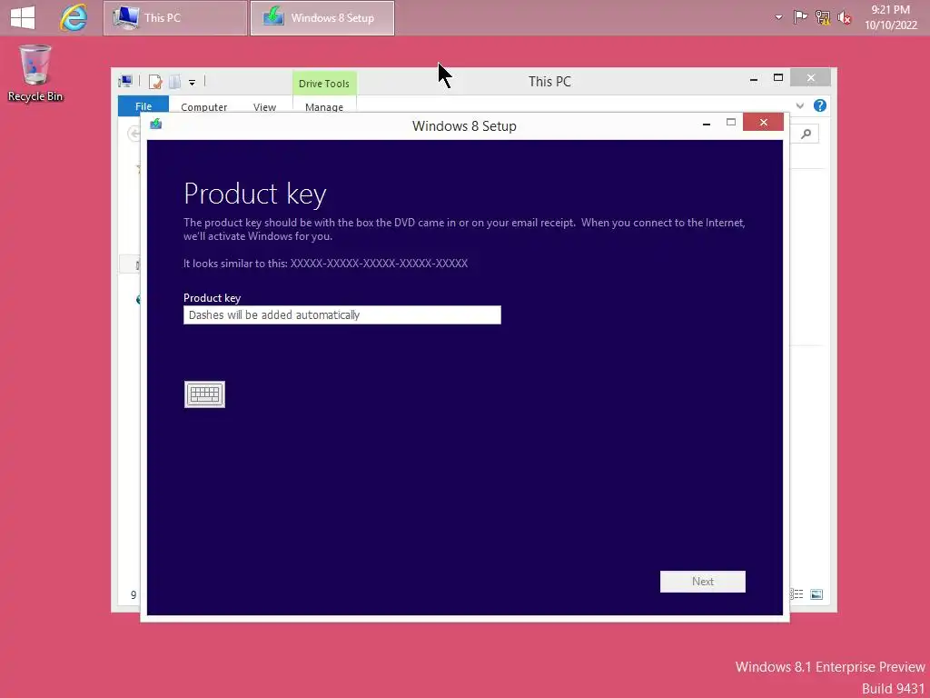Image resolution: width=930 pixels, height=698 pixels.
Task: Click the back arrow in This PC
Action: [134, 134]
